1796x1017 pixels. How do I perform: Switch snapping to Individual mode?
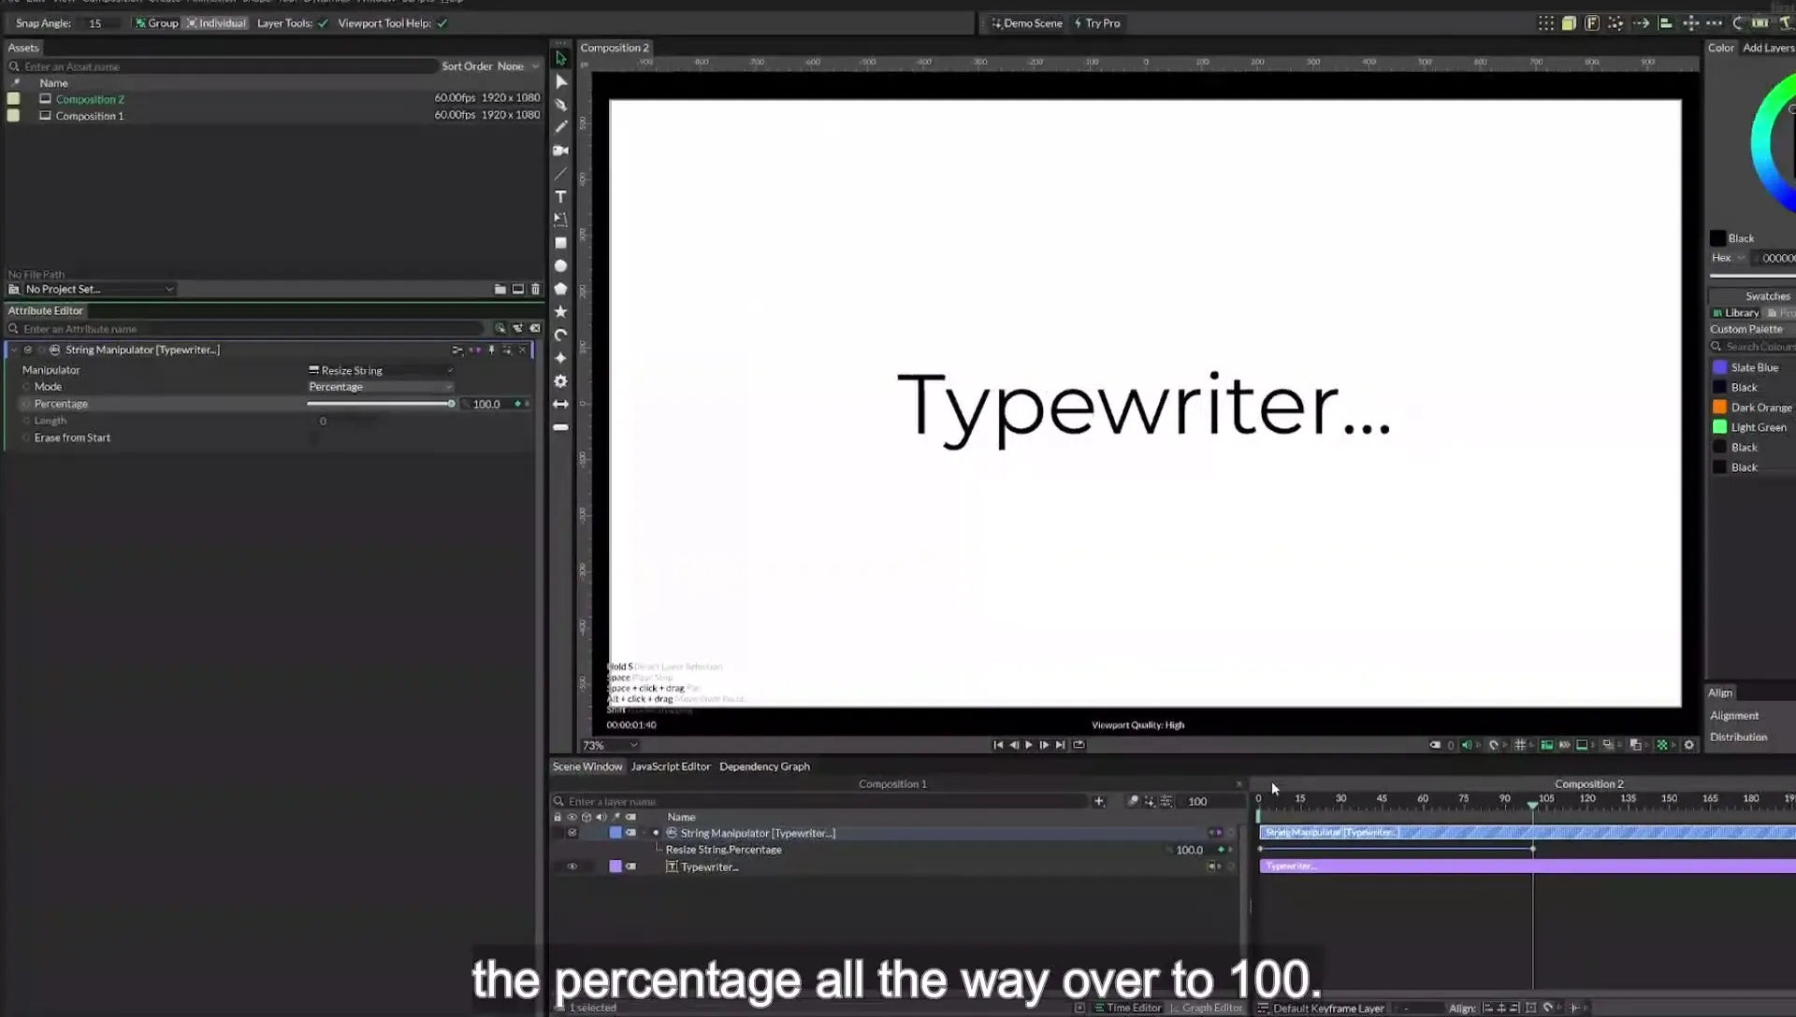pyautogui.click(x=216, y=23)
